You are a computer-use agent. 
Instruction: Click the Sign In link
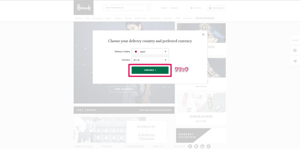click(164, 8)
